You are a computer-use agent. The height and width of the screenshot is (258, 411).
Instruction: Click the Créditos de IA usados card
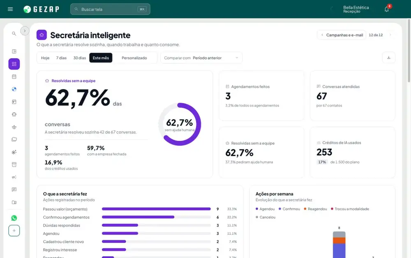coord(352,153)
